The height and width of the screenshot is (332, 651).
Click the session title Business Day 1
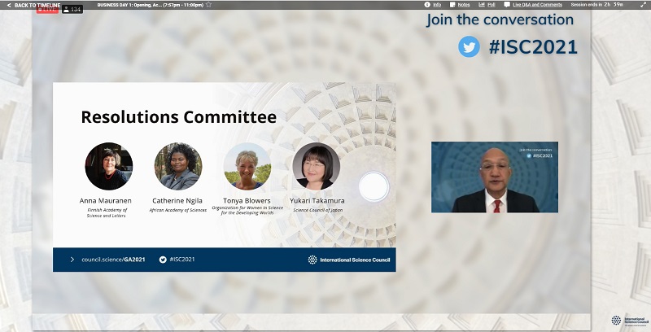151,5
